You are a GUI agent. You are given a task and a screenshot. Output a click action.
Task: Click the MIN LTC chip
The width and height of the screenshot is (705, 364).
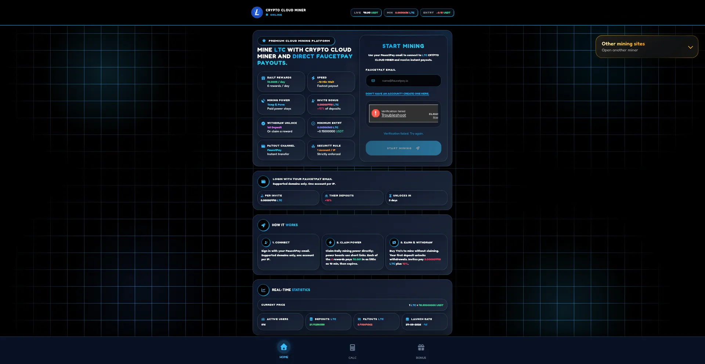coord(401,13)
